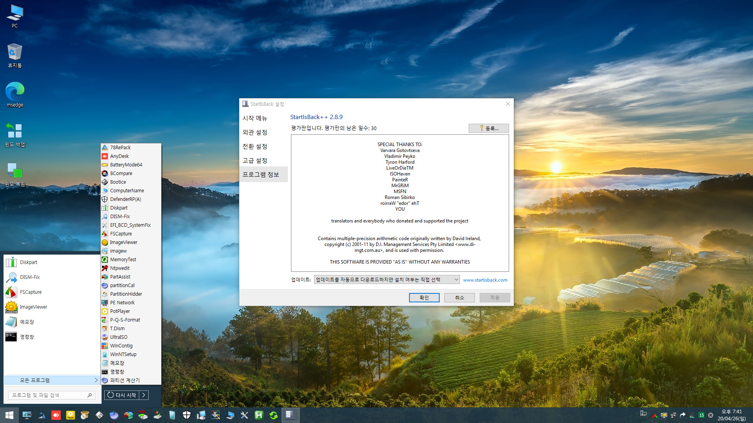753x423 pixels.
Task: Open DISM-Fix from start menu pinned list
Action: click(52, 277)
